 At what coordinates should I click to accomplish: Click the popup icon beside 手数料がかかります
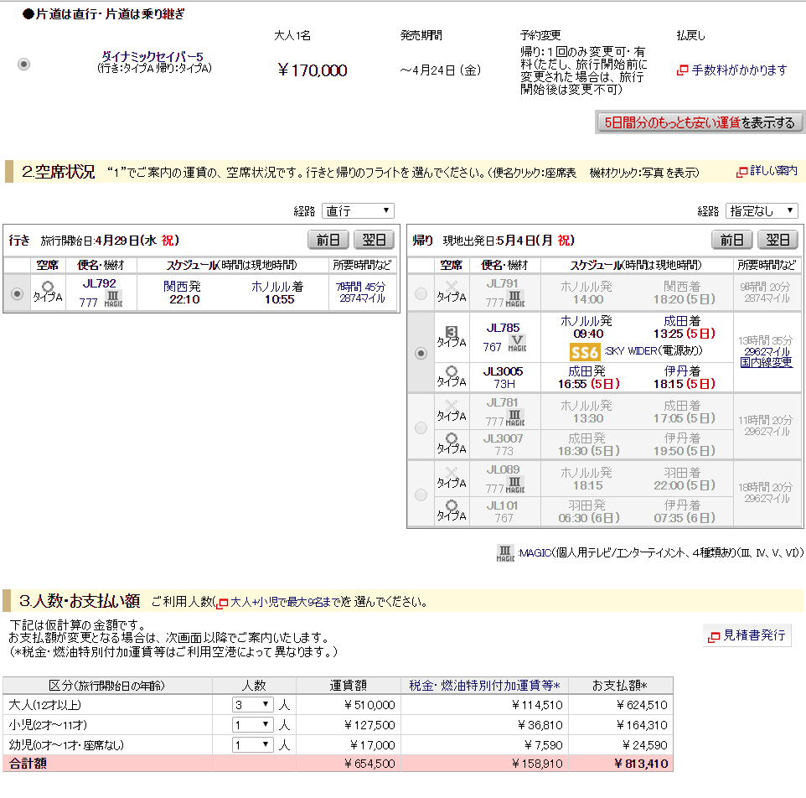(x=682, y=70)
